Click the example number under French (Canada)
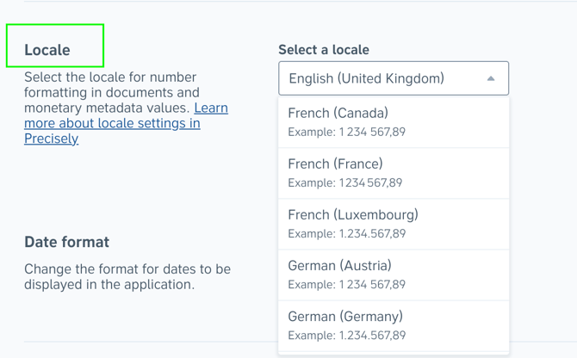Viewport: 577px width, 358px height. [372, 132]
